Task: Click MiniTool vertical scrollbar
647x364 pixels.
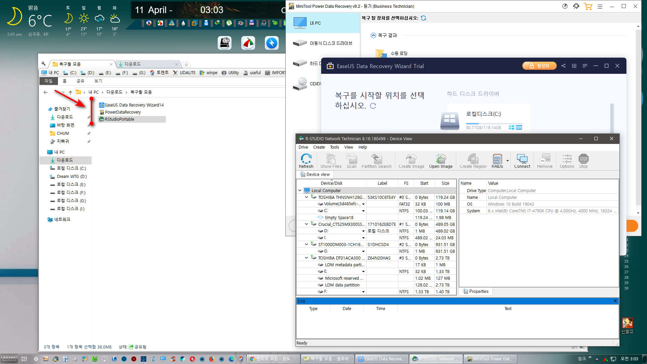Action: [638, 117]
